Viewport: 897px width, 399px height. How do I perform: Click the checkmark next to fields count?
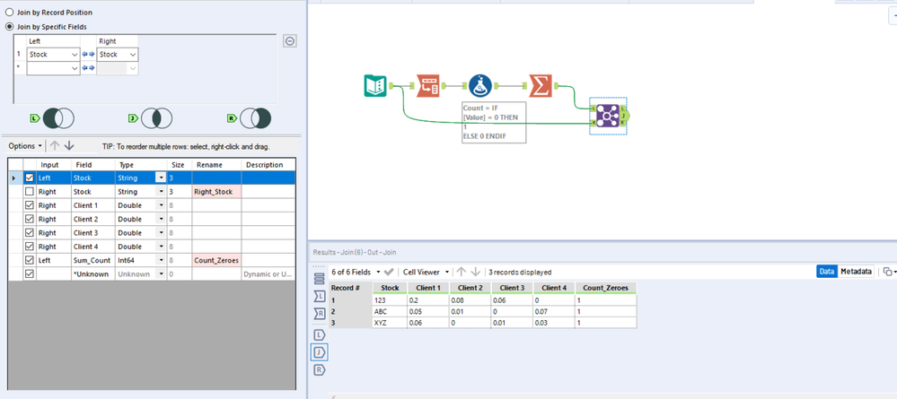point(389,272)
